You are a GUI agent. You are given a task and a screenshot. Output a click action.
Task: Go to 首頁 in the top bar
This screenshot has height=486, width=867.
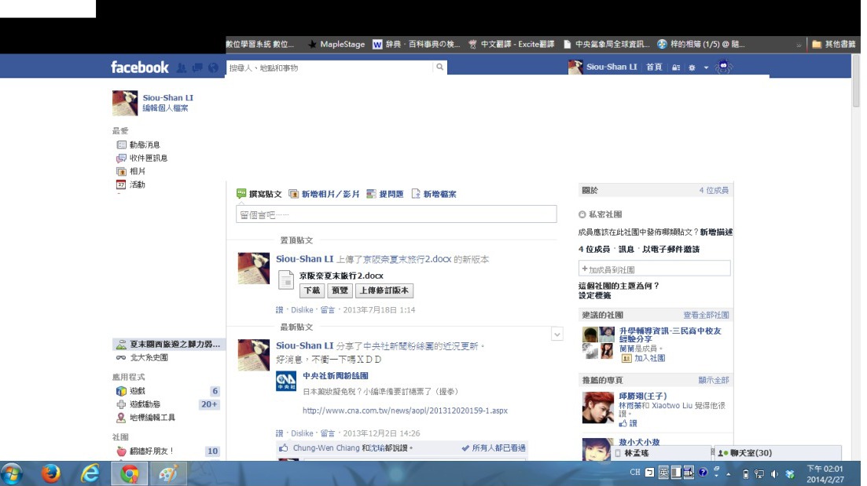pos(654,67)
